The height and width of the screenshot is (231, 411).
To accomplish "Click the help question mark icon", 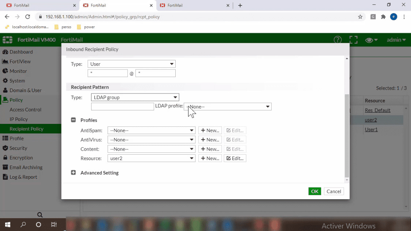I will click(x=337, y=40).
